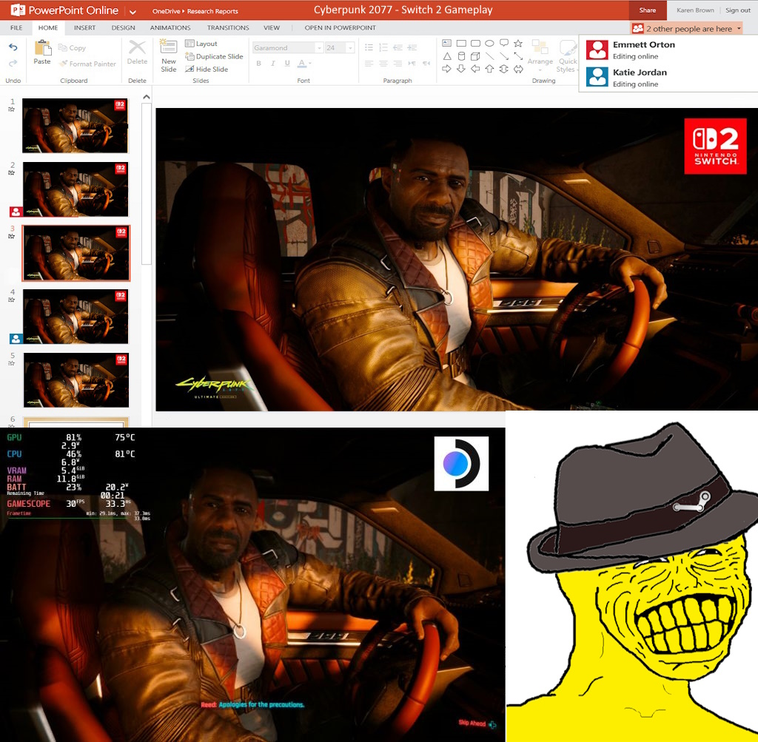
Task: Toggle italic formatting
Action: [273, 63]
